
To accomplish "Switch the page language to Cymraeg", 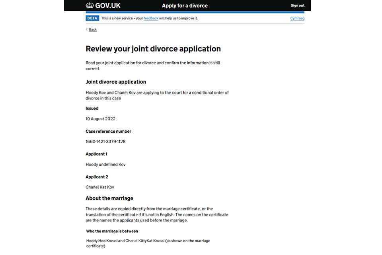I will (297, 18).
